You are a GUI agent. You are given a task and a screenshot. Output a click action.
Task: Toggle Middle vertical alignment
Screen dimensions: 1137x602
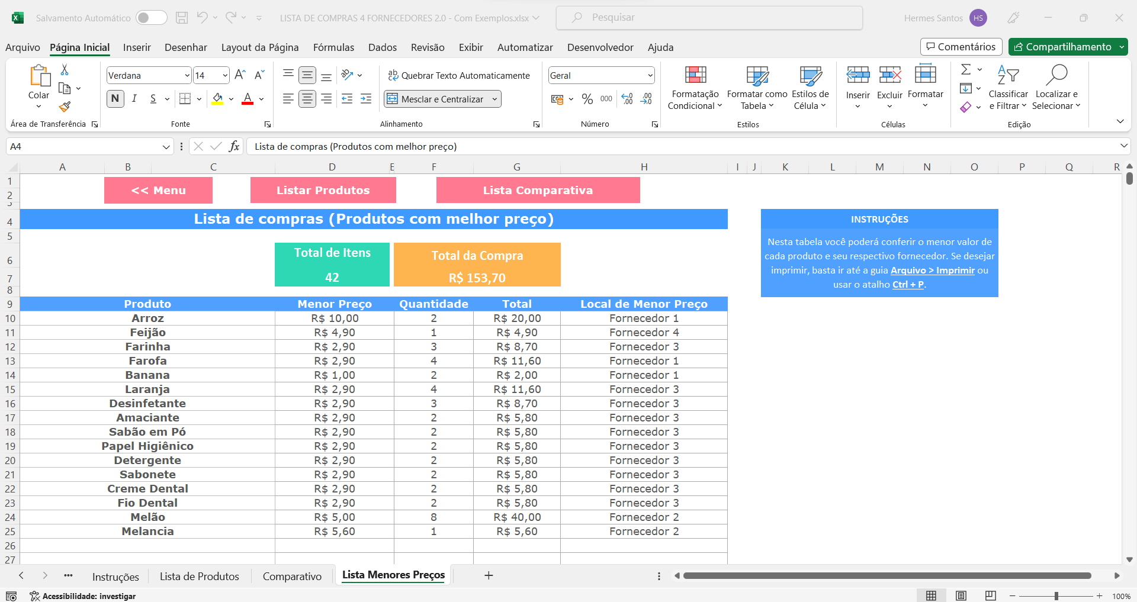coord(307,75)
